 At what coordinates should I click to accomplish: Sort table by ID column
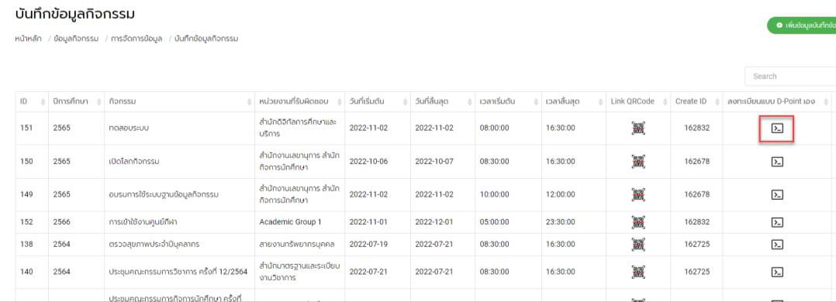point(32,101)
